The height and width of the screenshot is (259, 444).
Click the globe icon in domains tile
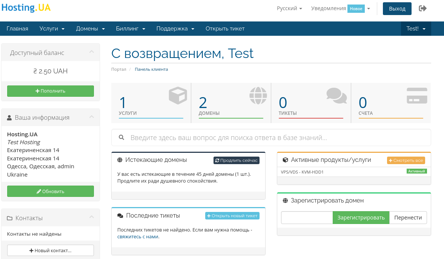coord(258,96)
